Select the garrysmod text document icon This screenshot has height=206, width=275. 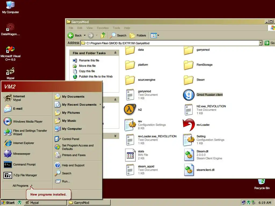tap(130, 95)
